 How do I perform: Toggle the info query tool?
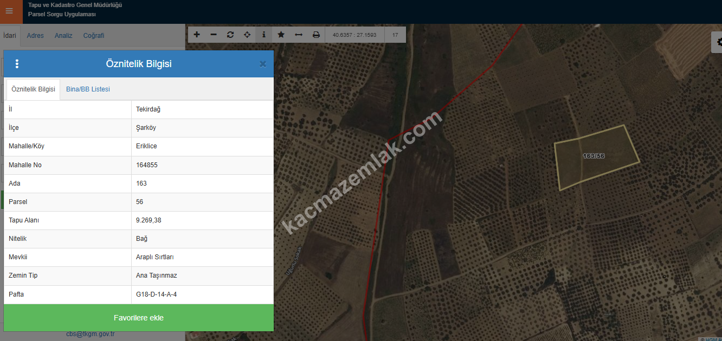click(x=264, y=35)
